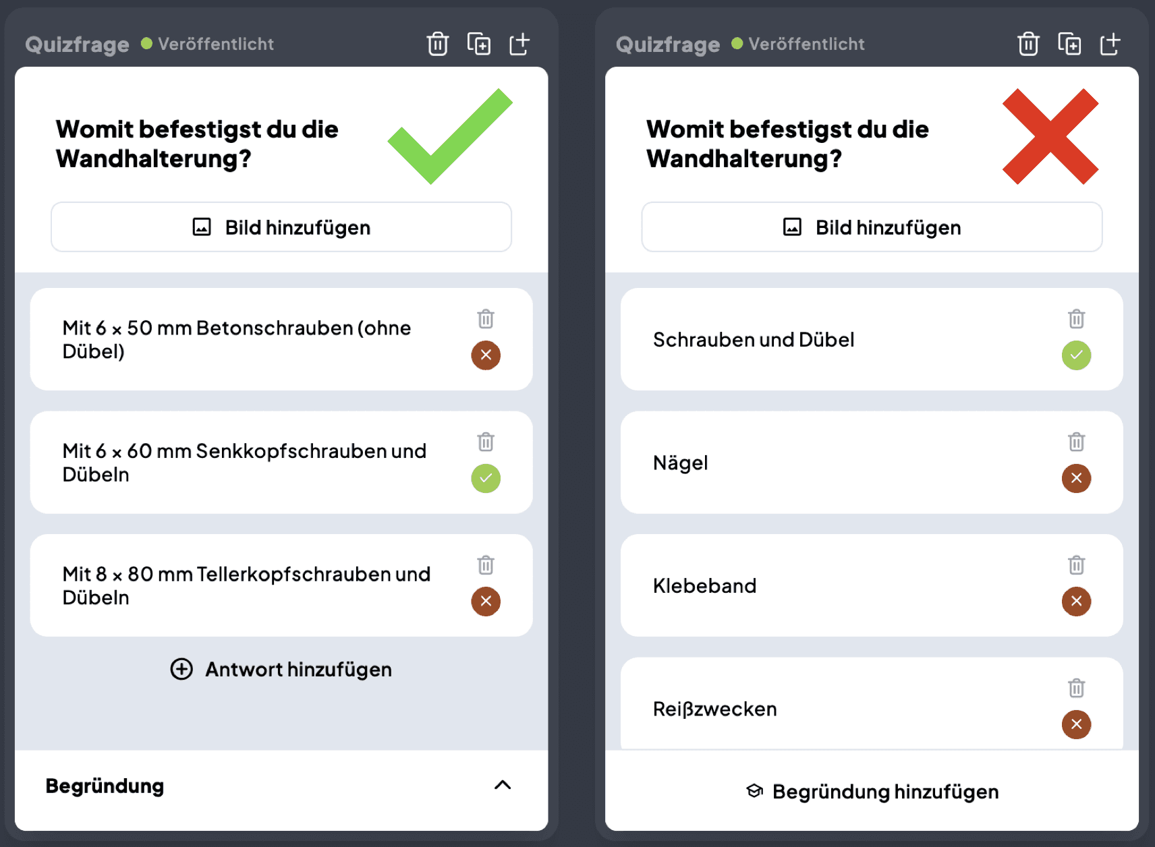The width and height of the screenshot is (1155, 847).
Task: Duplicate the left quiz question card
Action: click(479, 44)
